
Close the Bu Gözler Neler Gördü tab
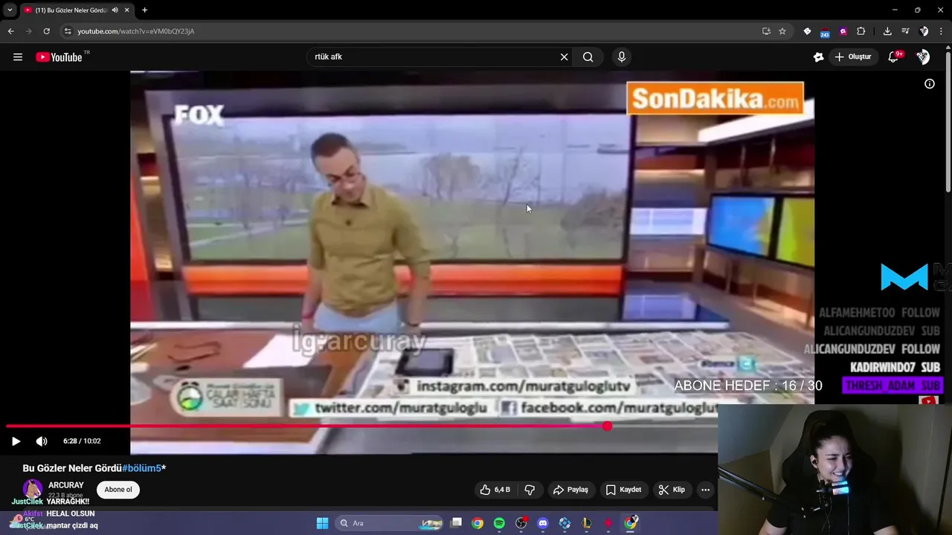pyautogui.click(x=127, y=10)
